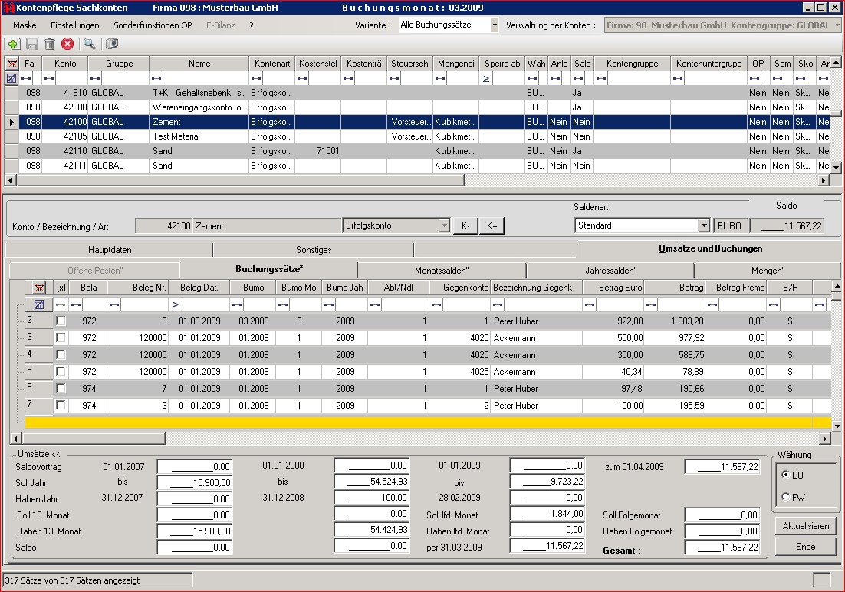
Task: Click the red X cancel icon
Action: coord(67,44)
